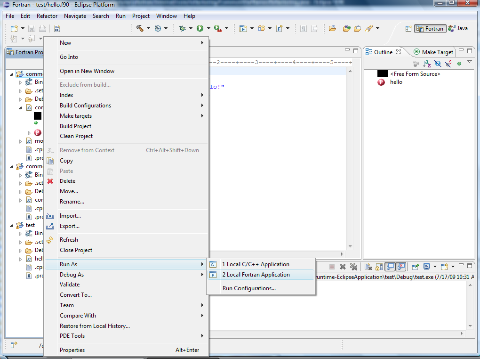
Task: Open the Debug dropdown arrow
Action: click(191, 29)
